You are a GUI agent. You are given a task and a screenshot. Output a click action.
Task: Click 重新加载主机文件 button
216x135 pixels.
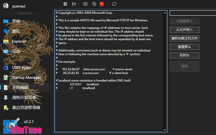coord(185,38)
